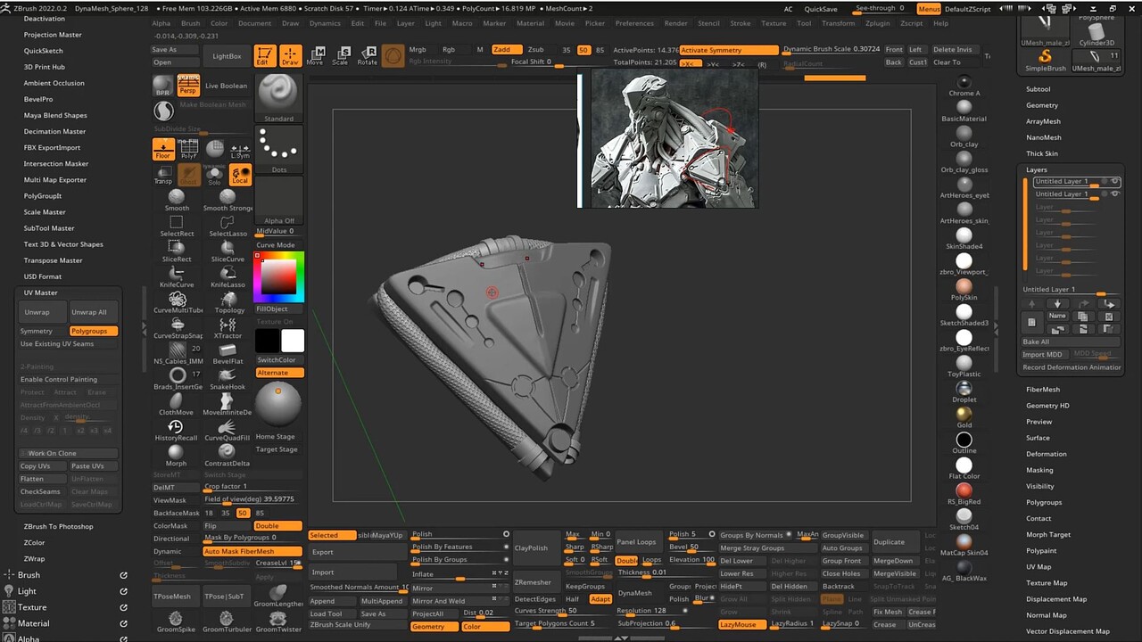The height and width of the screenshot is (642, 1142).
Task: Select the Edit mode icon
Action: point(264,55)
